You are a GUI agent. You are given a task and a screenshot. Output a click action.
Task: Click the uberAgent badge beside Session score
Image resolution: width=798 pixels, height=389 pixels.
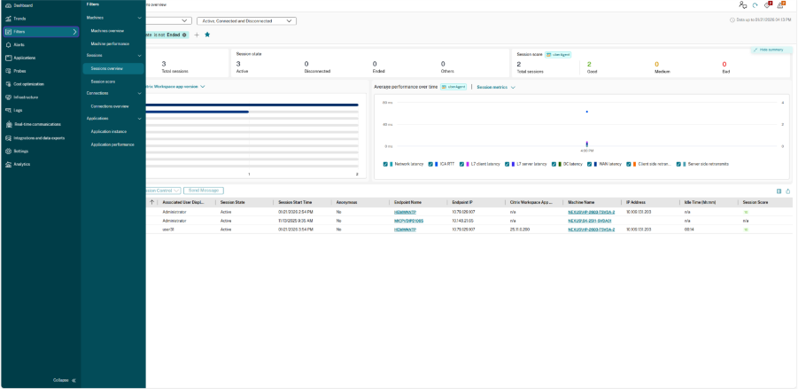pos(558,54)
